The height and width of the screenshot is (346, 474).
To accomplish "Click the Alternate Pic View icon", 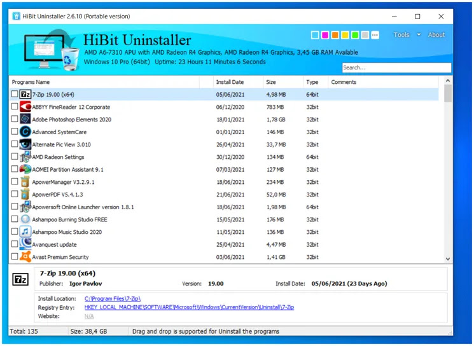I will [x=25, y=144].
